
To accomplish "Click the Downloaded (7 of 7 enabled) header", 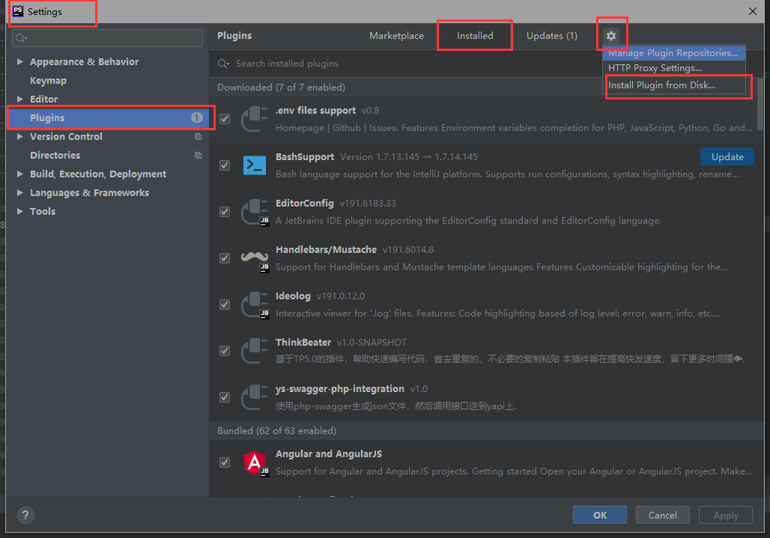I will [x=281, y=88].
